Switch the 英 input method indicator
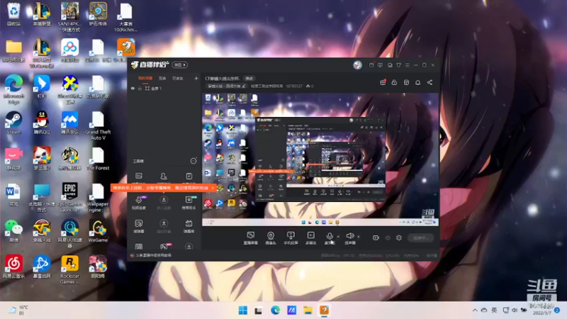The width and height of the screenshot is (567, 319). (494, 310)
